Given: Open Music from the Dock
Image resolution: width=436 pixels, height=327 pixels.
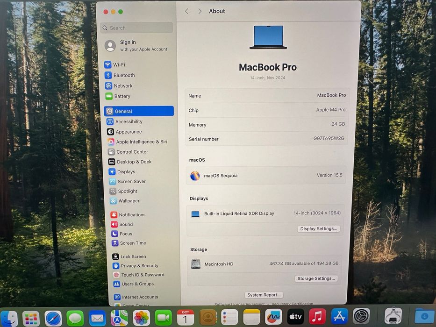Looking at the screenshot, I should click(317, 316).
